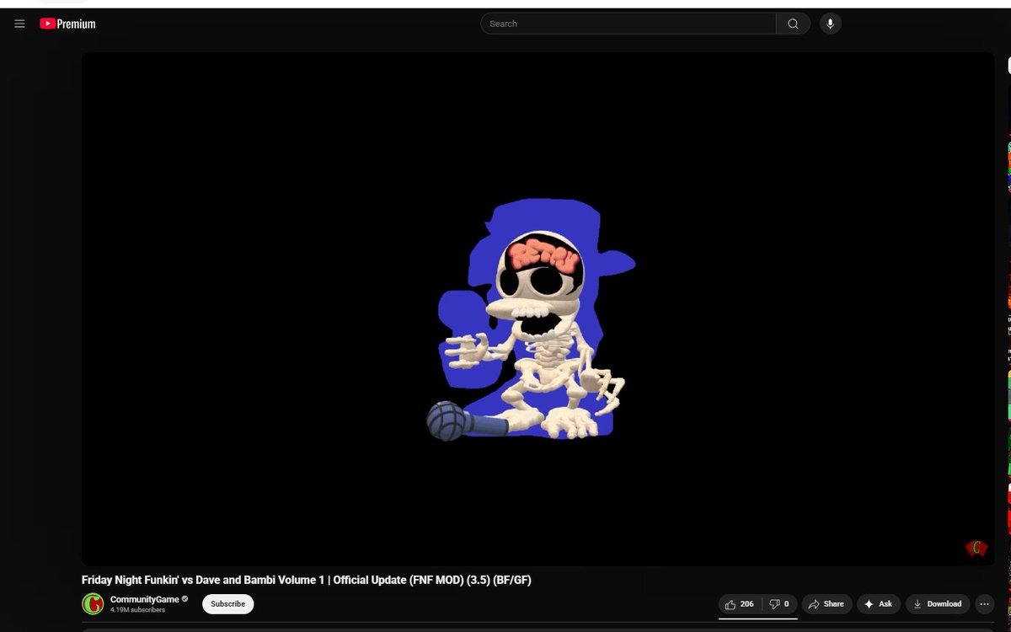Open CommunityGame channel avatar
Image resolution: width=1011 pixels, height=632 pixels.
coord(93,603)
